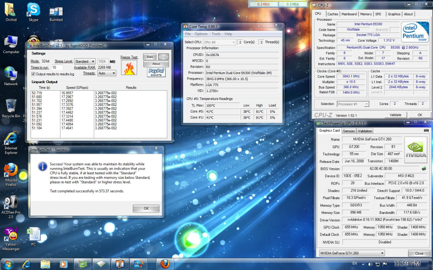This screenshot has height=270, width=433.
Task: Close the IntelBurnTest Success dialog
Action: [x=156, y=148]
